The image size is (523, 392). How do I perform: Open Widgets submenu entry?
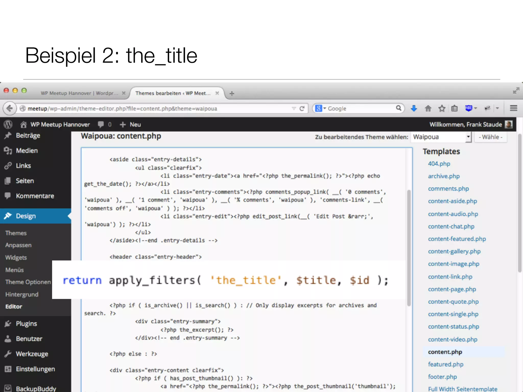click(16, 258)
